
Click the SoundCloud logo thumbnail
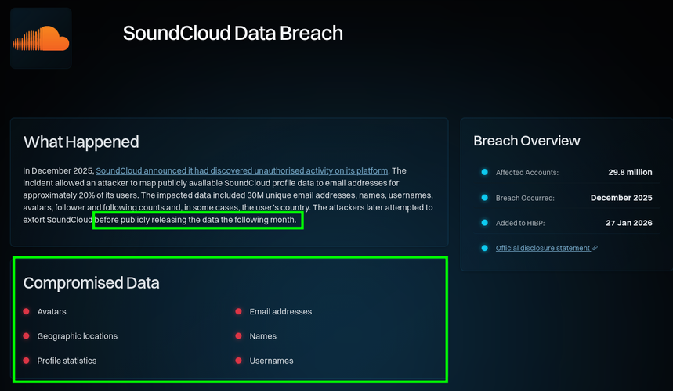(x=41, y=38)
